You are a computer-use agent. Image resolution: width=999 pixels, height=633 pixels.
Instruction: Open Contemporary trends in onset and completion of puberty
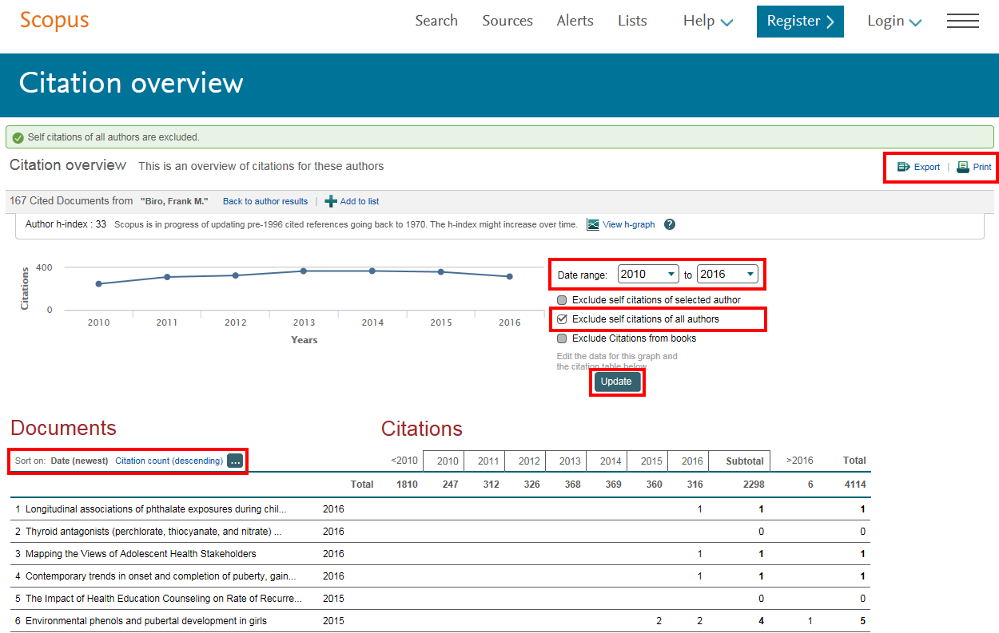[161, 576]
